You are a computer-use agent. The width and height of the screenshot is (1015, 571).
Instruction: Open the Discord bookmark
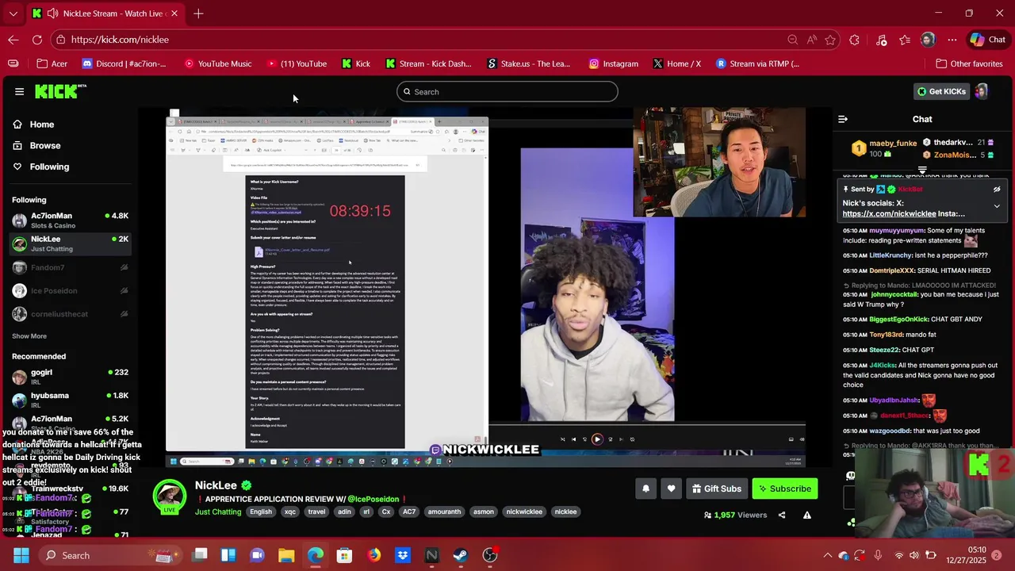coord(124,63)
